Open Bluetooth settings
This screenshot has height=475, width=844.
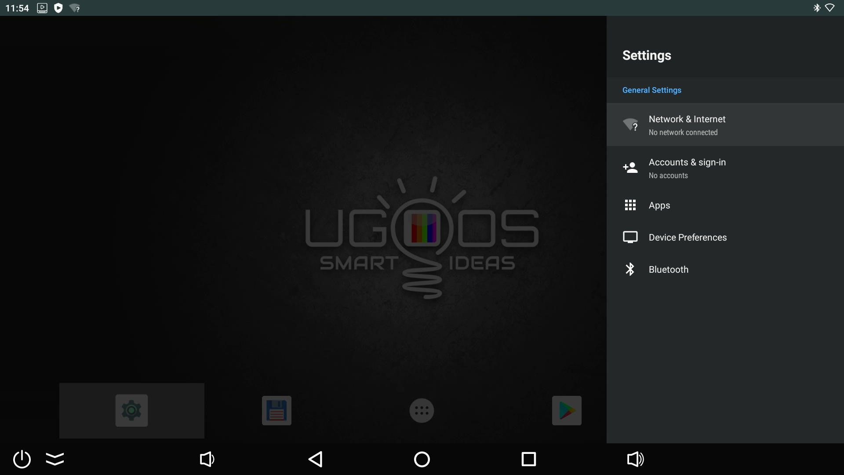point(725,270)
